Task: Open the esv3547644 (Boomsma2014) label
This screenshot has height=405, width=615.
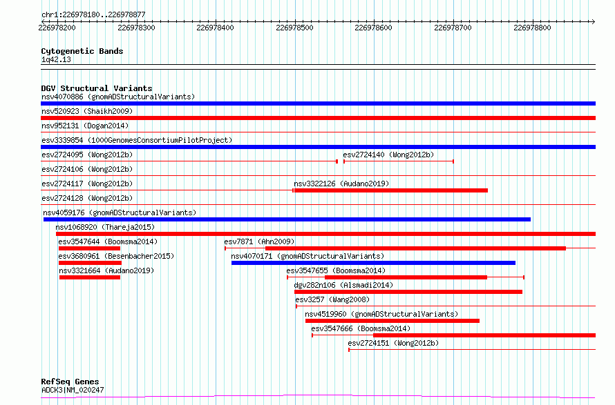Action: pos(108,241)
